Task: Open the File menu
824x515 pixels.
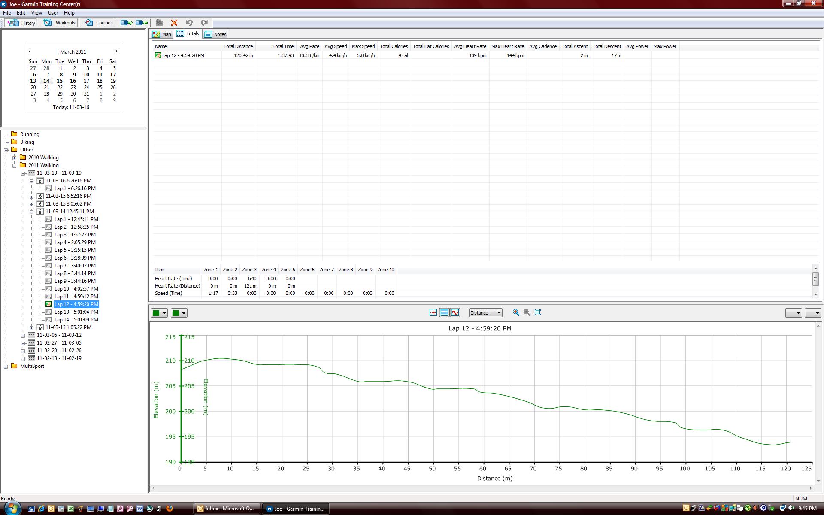Action: pos(7,13)
